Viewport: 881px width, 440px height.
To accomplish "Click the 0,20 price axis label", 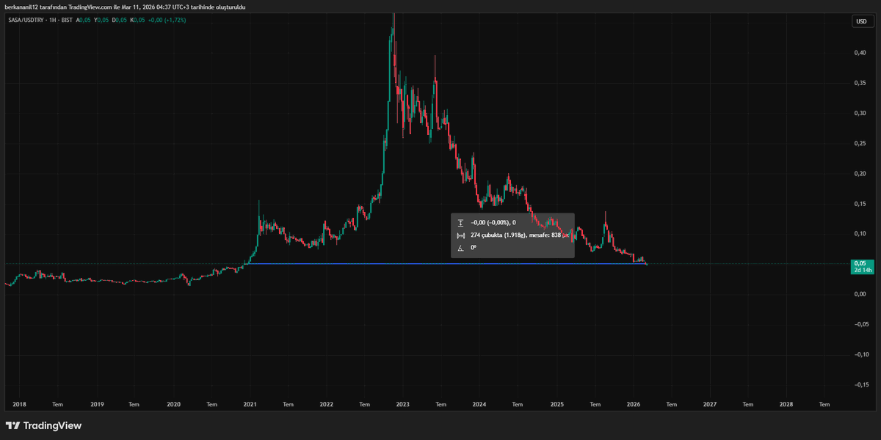I will point(860,173).
